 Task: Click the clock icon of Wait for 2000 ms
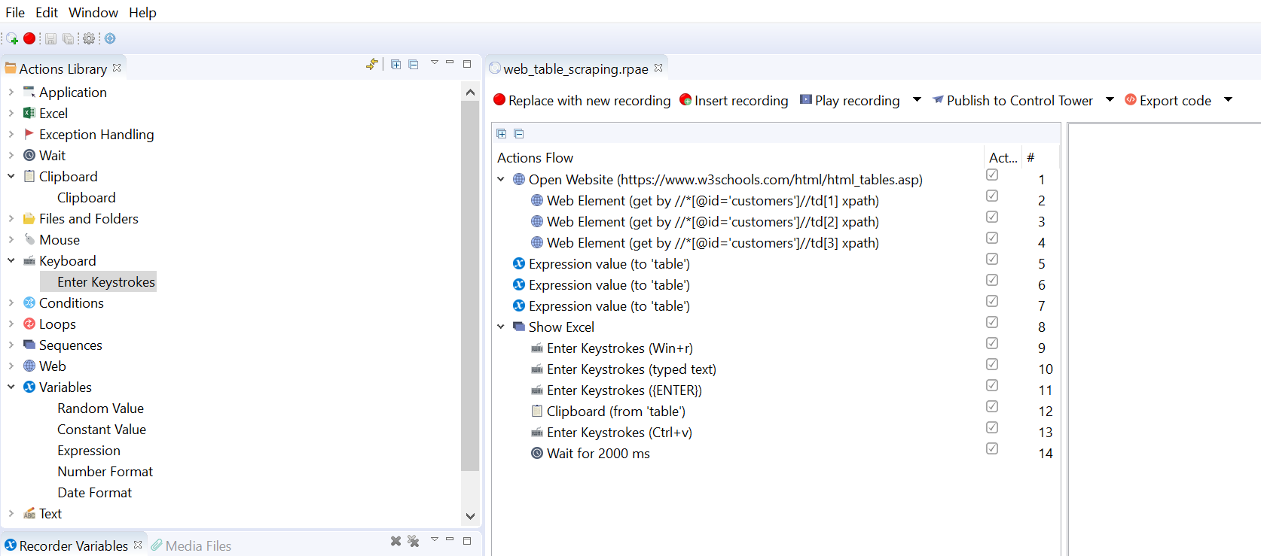[x=537, y=453]
